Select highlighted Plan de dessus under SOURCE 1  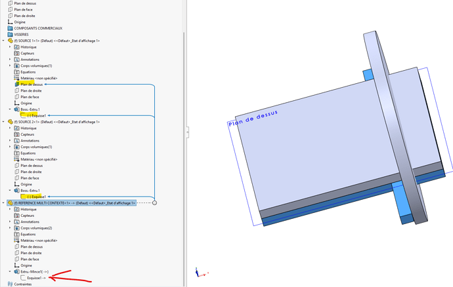pos(32,85)
